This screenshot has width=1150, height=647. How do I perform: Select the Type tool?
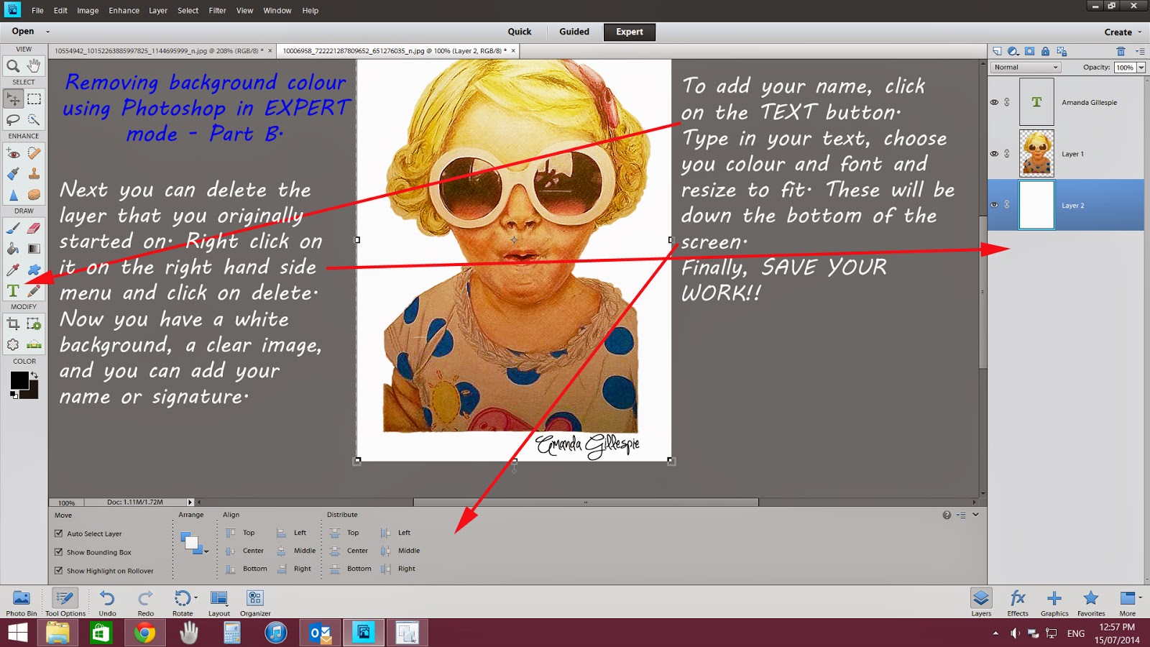tap(12, 291)
